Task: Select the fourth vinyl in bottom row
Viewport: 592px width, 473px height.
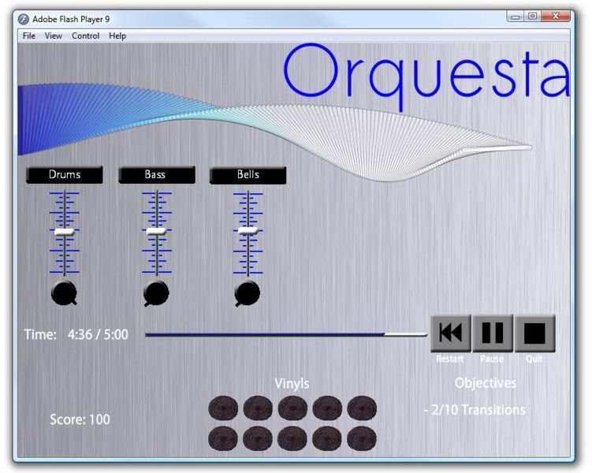Action: pyautogui.click(x=327, y=438)
